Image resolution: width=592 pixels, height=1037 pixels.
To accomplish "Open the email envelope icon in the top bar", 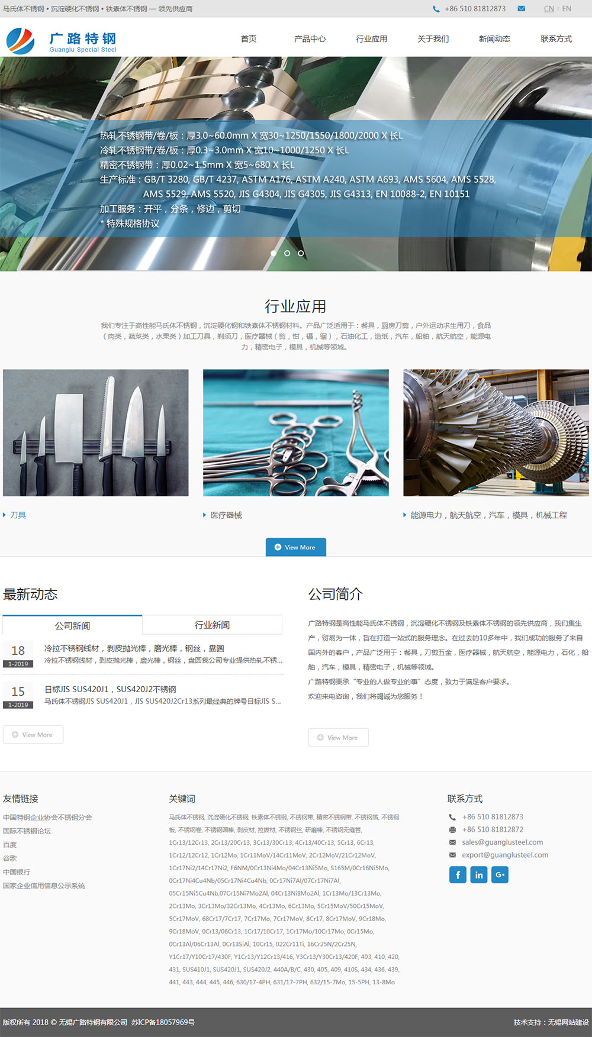I will pos(521,9).
